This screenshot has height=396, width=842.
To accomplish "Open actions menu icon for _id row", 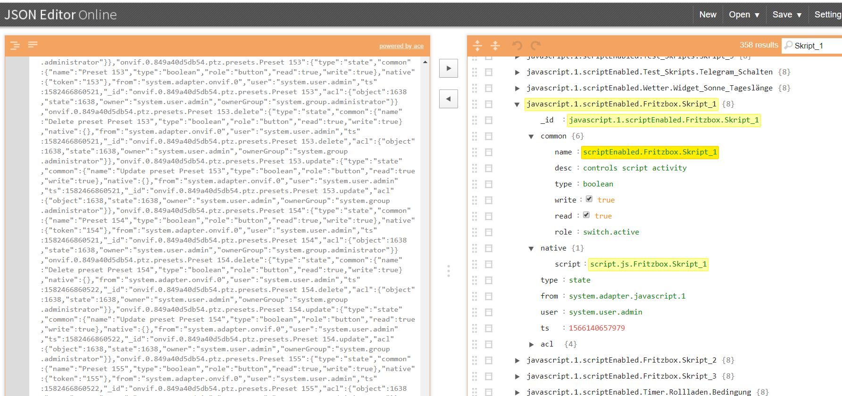I will coord(489,120).
